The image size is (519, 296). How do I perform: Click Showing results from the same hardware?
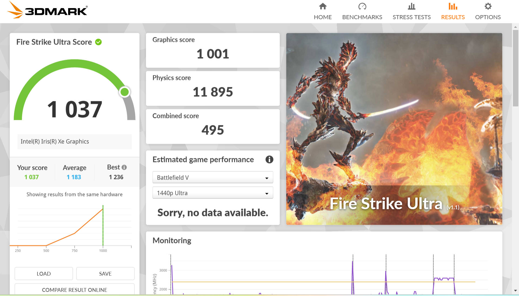tap(75, 194)
